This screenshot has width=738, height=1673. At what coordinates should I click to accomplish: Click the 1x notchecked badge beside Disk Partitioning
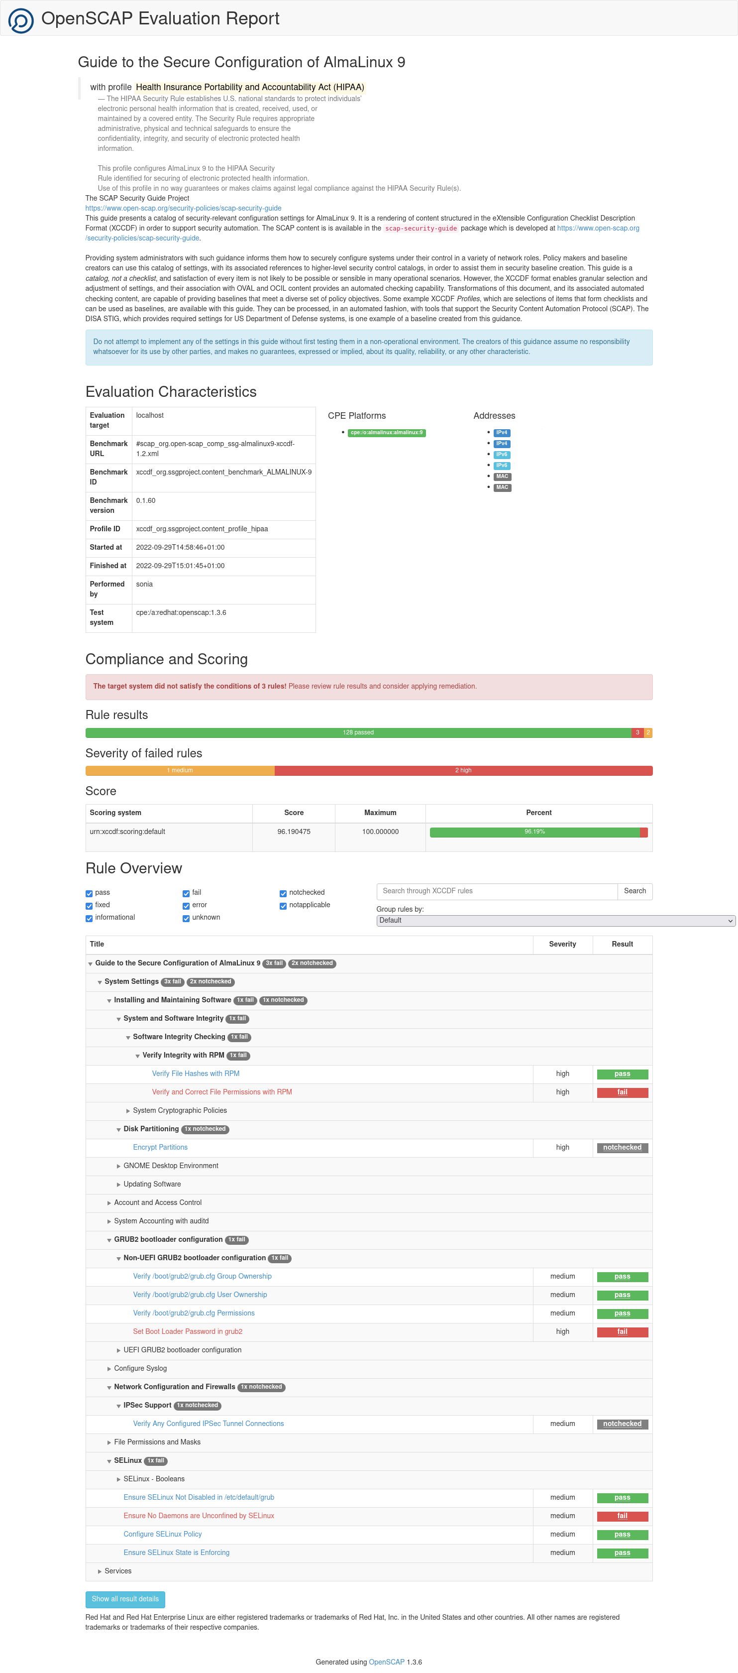click(205, 1129)
